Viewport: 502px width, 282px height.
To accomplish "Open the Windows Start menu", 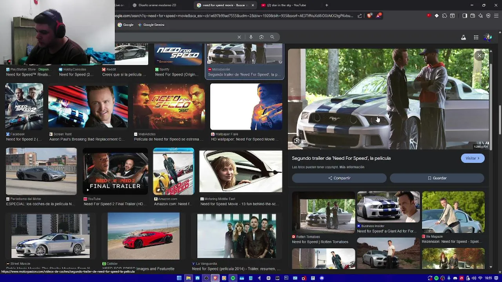I will [179, 278].
